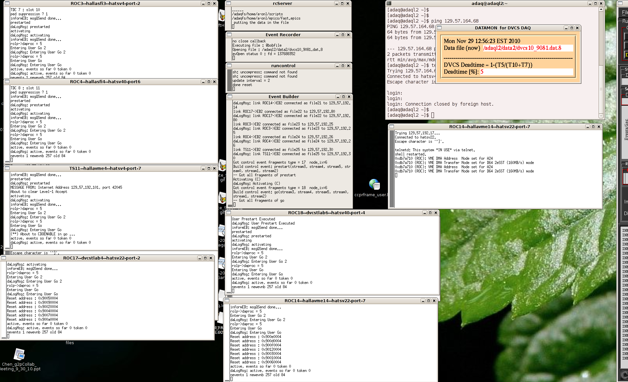Viewport: 628px width, 382px height.
Task: Focus the ROC18--dvcstlab6--hatsv40-port-4 title bar
Action: point(326,213)
